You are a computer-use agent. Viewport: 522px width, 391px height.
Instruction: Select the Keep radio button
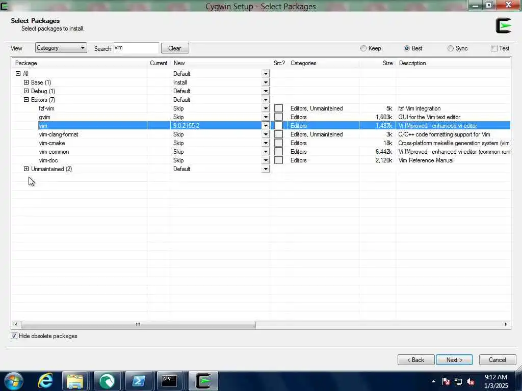pyautogui.click(x=363, y=48)
